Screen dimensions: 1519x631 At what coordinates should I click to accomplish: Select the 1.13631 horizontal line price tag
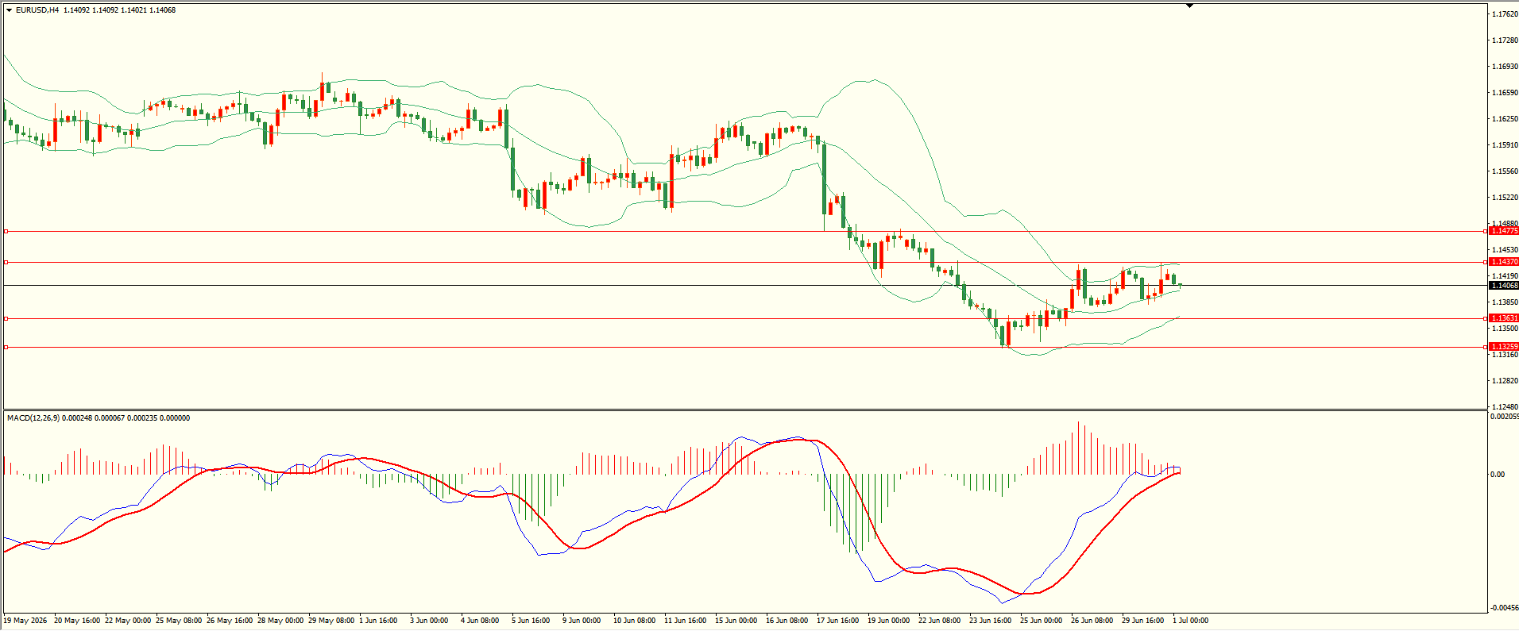pyautogui.click(x=1504, y=318)
